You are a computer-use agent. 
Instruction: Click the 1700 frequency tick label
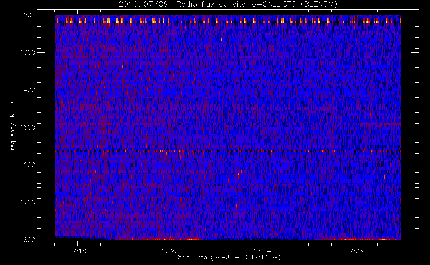[28, 202]
